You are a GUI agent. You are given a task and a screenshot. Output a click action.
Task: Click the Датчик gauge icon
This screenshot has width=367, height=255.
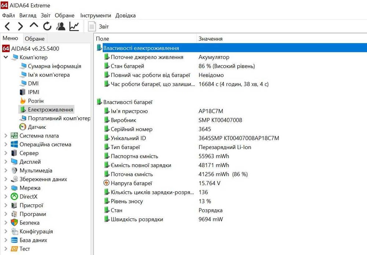click(x=23, y=127)
